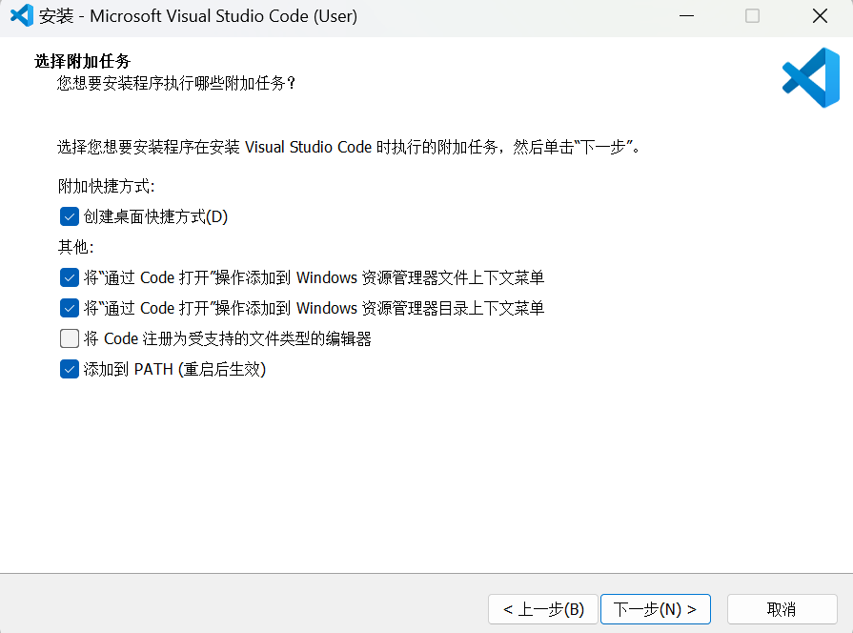This screenshot has height=633, width=853.
Task: Click label ending in 资源管理器文件上下文菜单
Action: point(314,277)
